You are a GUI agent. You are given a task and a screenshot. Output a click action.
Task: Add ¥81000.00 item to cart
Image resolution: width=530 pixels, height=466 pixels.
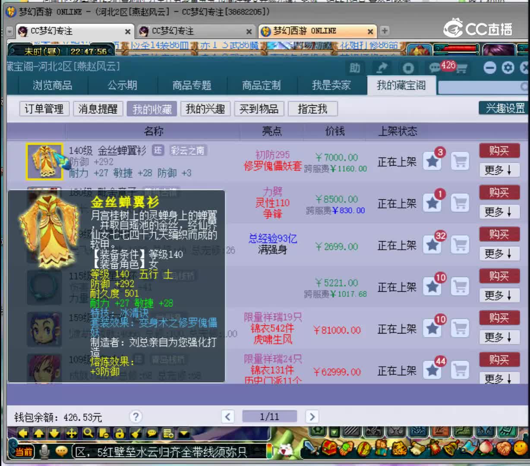pyautogui.click(x=460, y=328)
